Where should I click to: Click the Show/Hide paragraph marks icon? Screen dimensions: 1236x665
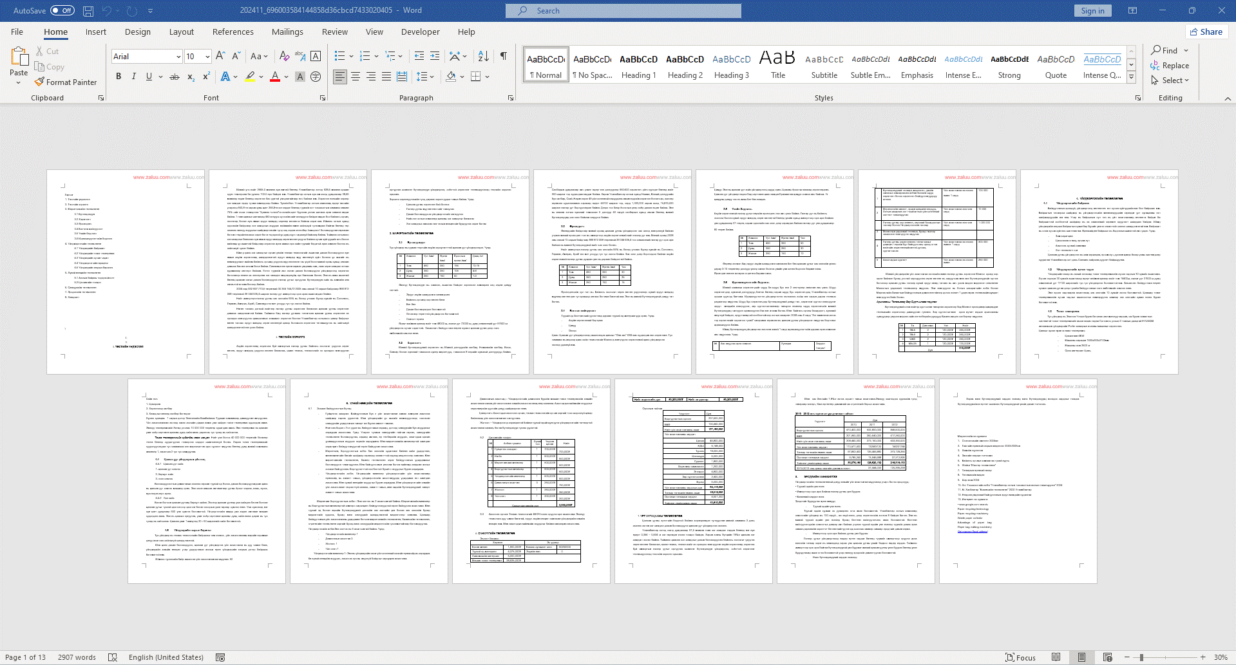503,57
